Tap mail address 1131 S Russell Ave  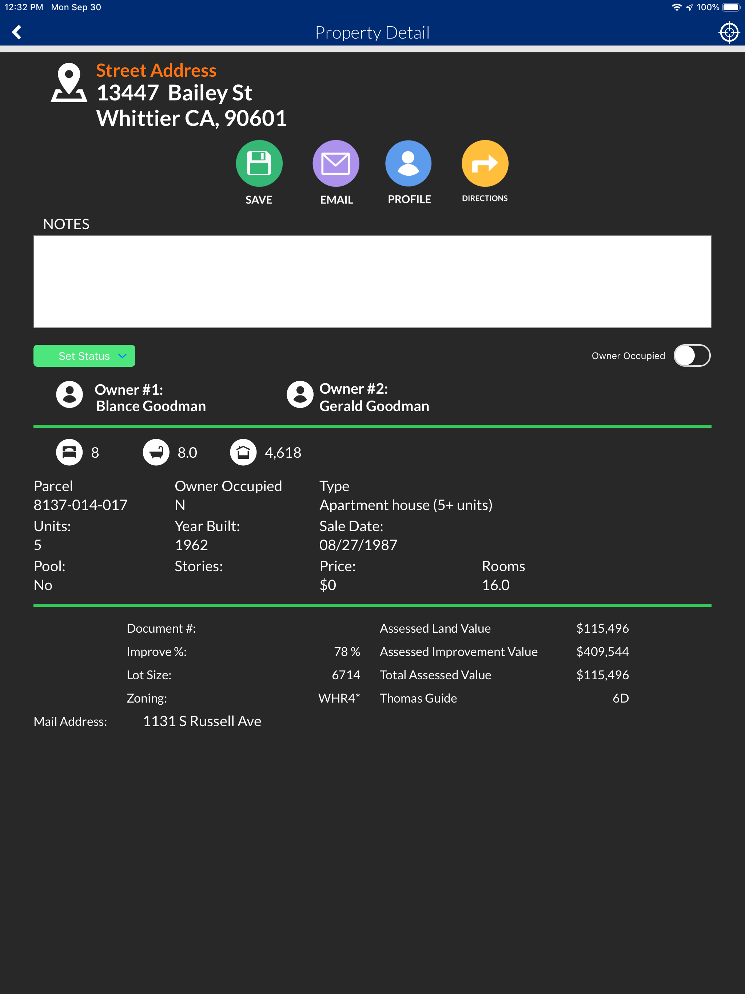202,721
